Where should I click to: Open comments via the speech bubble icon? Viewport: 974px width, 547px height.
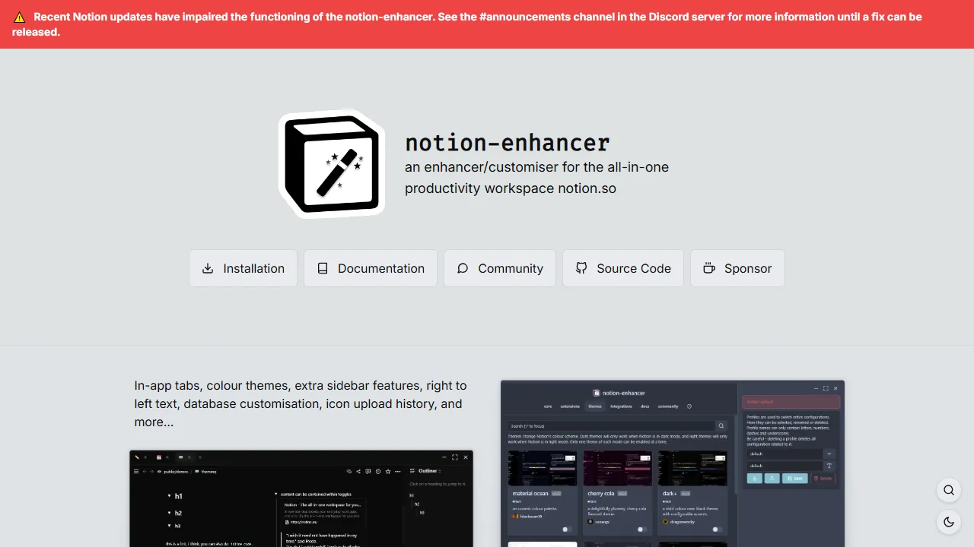tap(368, 472)
